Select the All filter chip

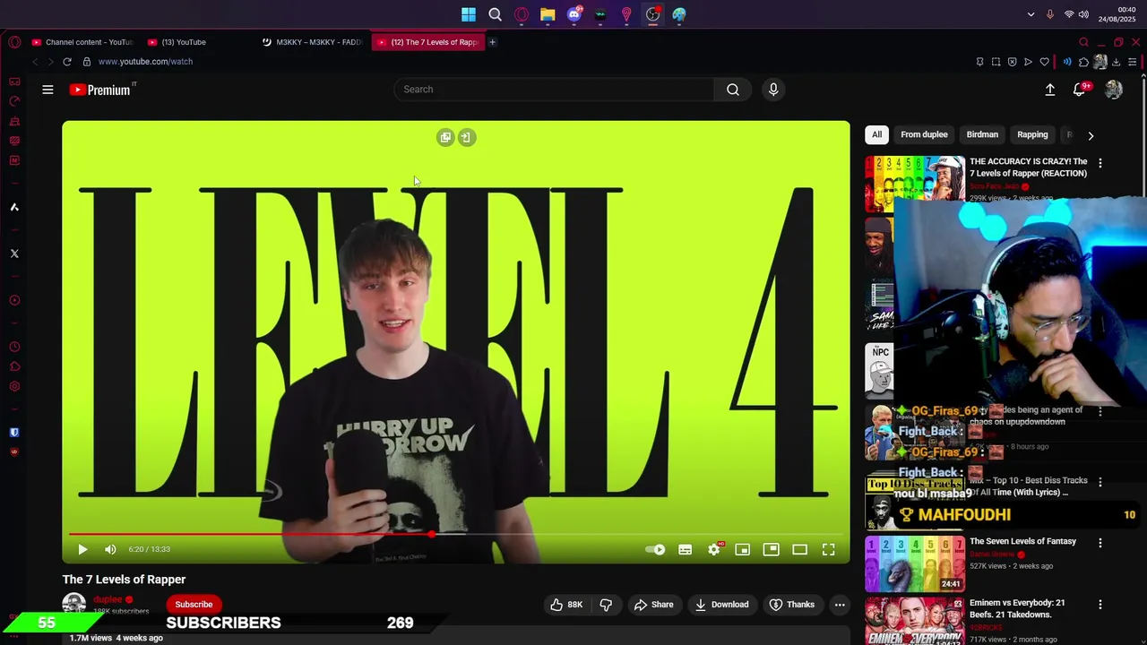(x=876, y=134)
